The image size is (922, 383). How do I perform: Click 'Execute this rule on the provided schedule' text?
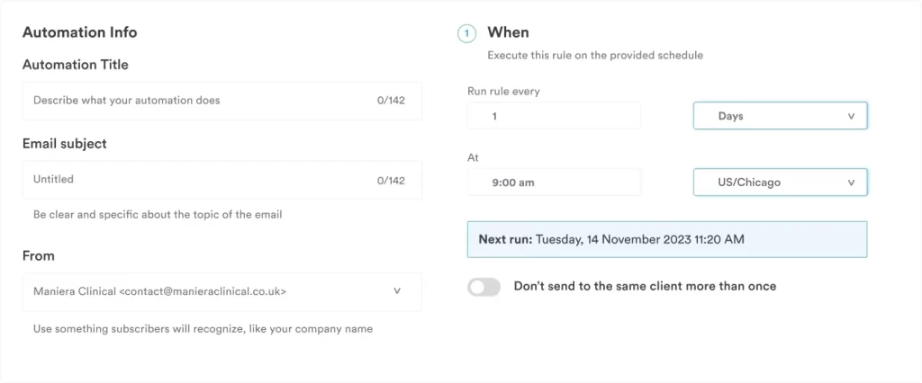click(594, 55)
